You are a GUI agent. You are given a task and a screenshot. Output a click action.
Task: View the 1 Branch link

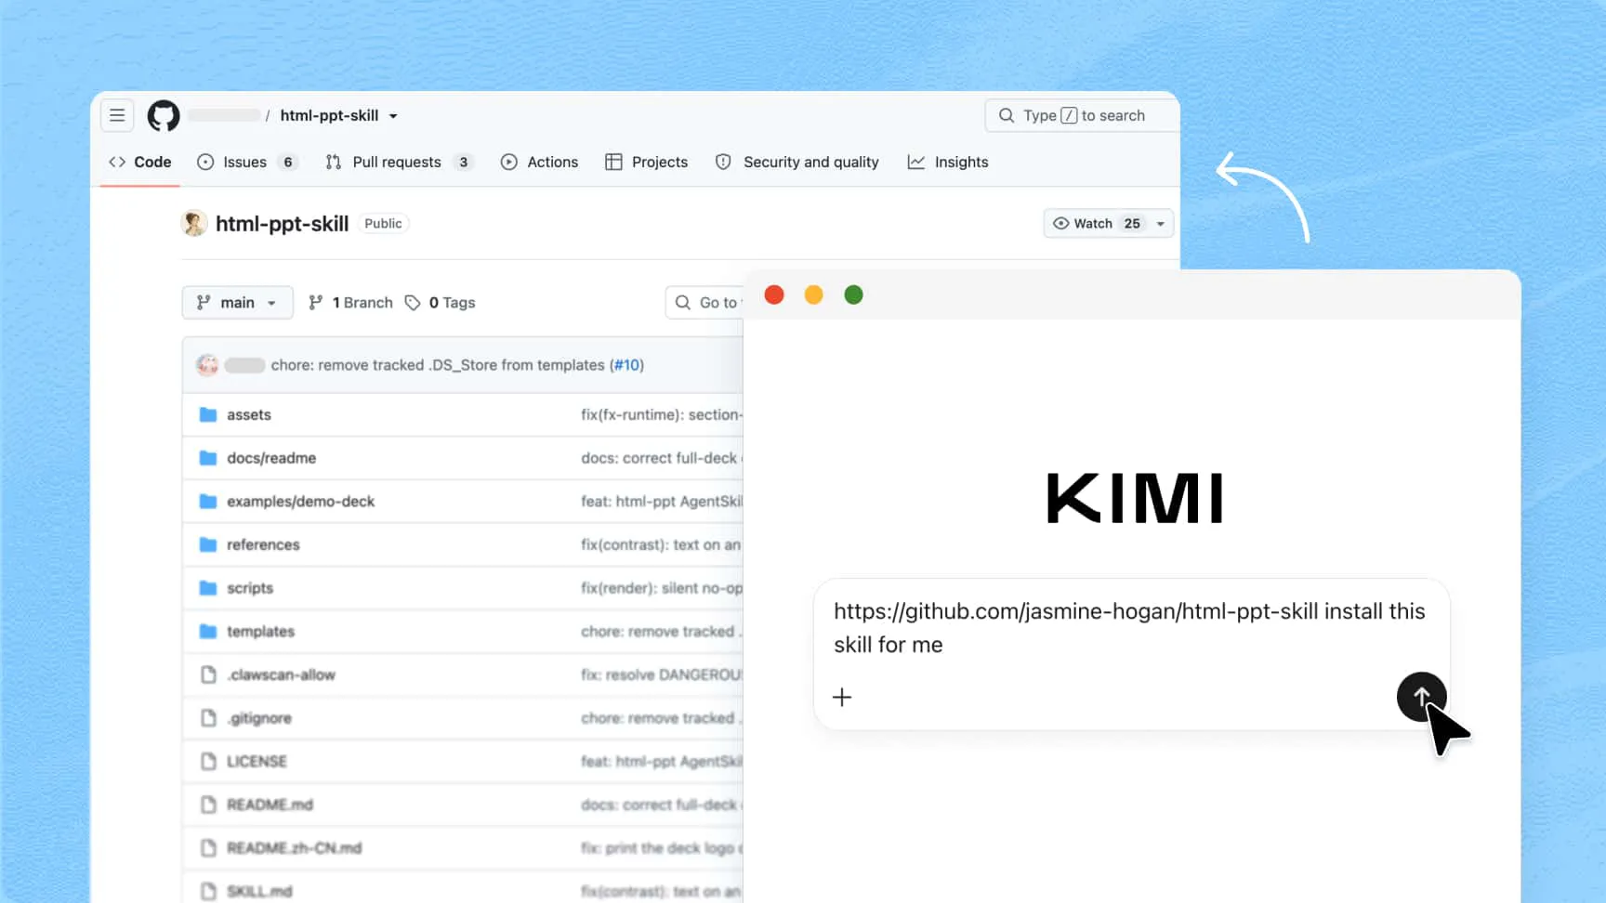coord(350,303)
